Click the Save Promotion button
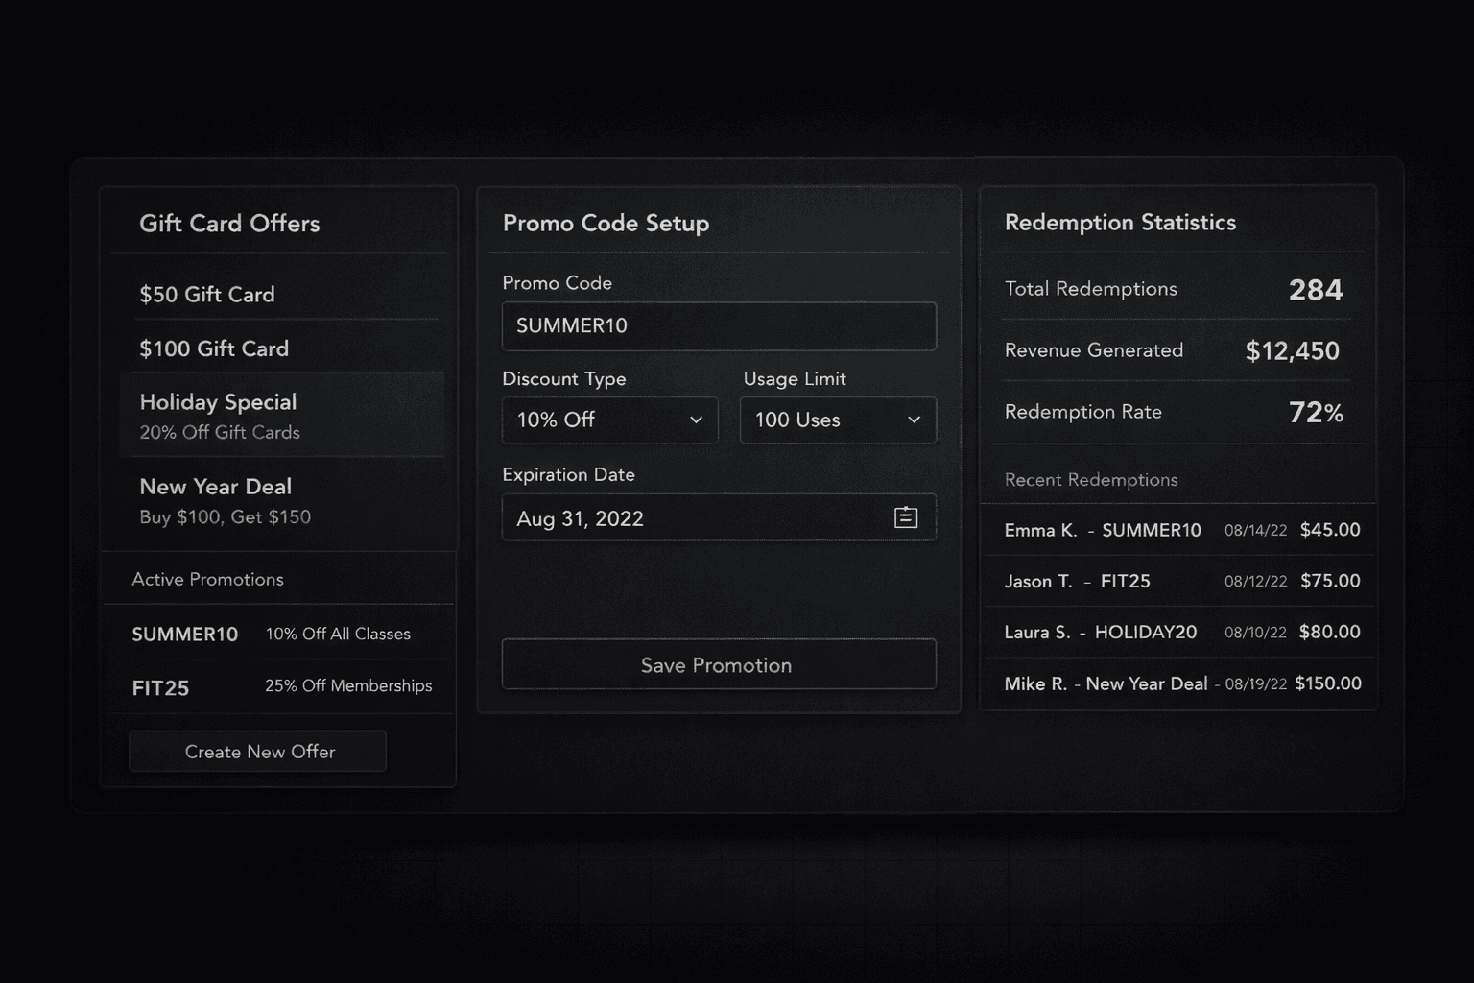1474x983 pixels. click(x=718, y=664)
